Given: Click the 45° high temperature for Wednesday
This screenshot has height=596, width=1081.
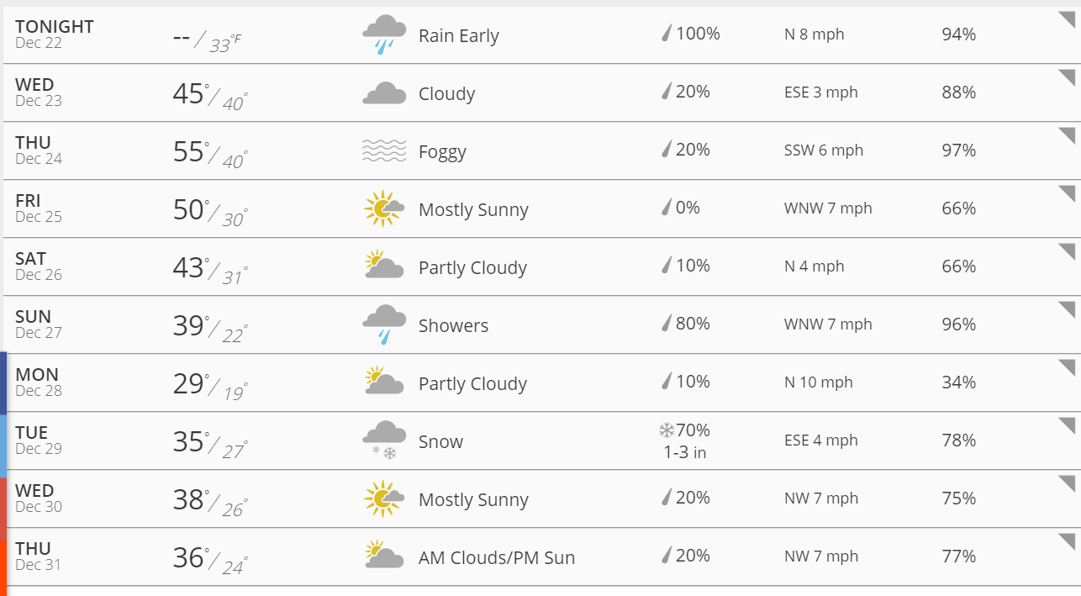Looking at the screenshot, I should coord(189,93).
